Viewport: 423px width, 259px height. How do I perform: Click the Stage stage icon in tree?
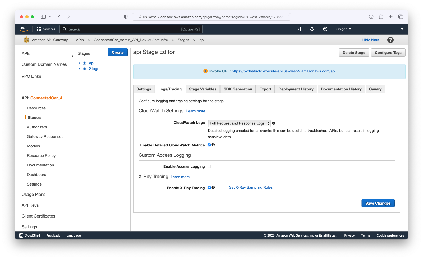click(x=85, y=69)
